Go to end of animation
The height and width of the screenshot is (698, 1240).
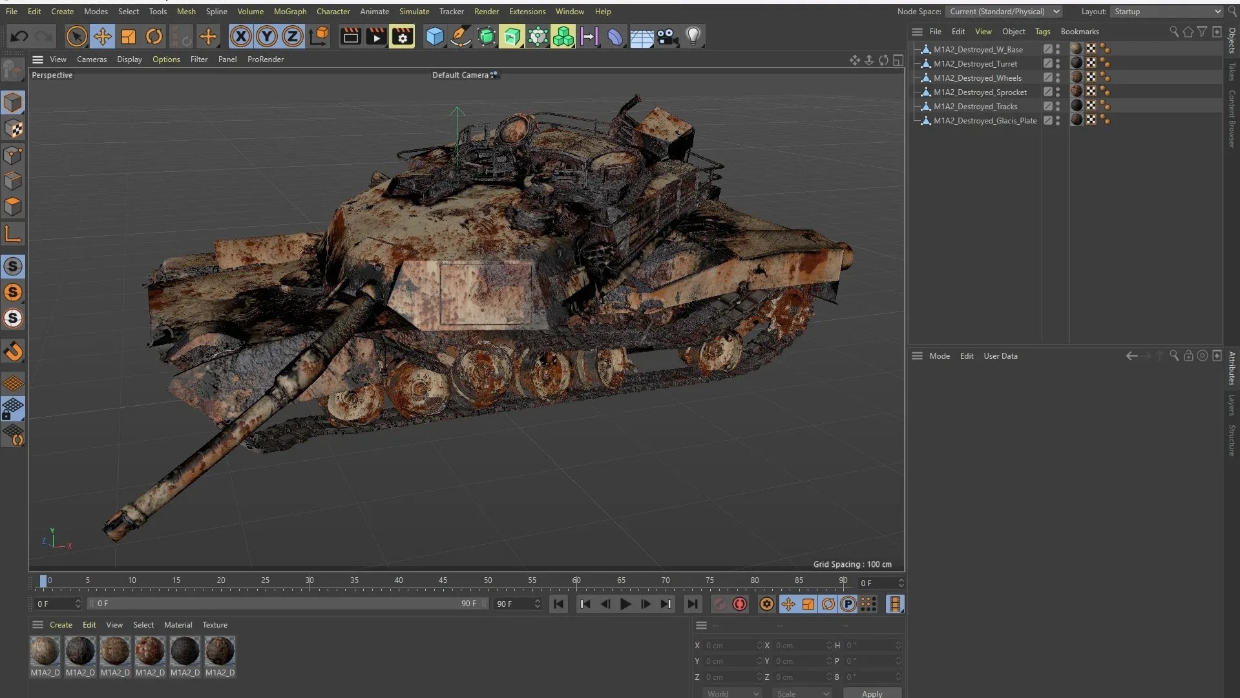pos(692,604)
